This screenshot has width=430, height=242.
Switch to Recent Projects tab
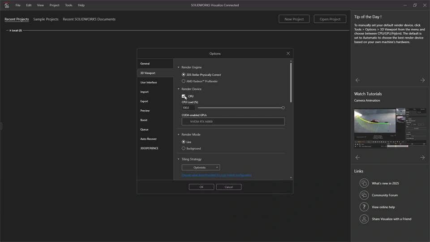coord(17,19)
